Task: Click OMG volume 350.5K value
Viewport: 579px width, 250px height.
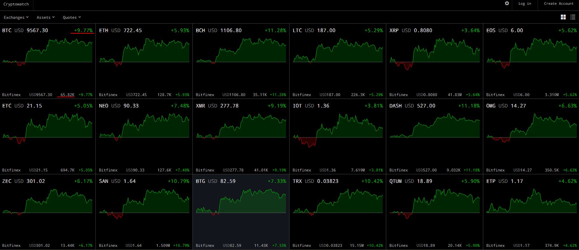Action: click(552, 170)
